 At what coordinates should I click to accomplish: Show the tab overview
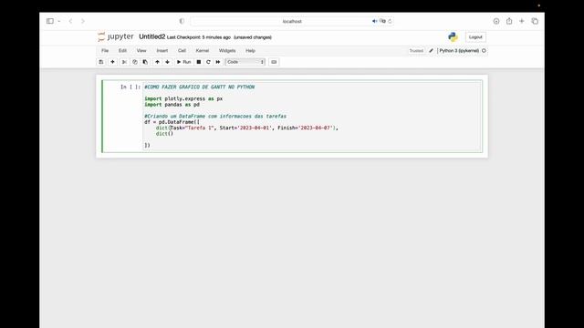coord(535,21)
